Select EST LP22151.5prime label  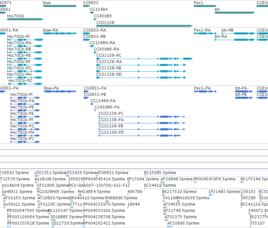click(50, 173)
